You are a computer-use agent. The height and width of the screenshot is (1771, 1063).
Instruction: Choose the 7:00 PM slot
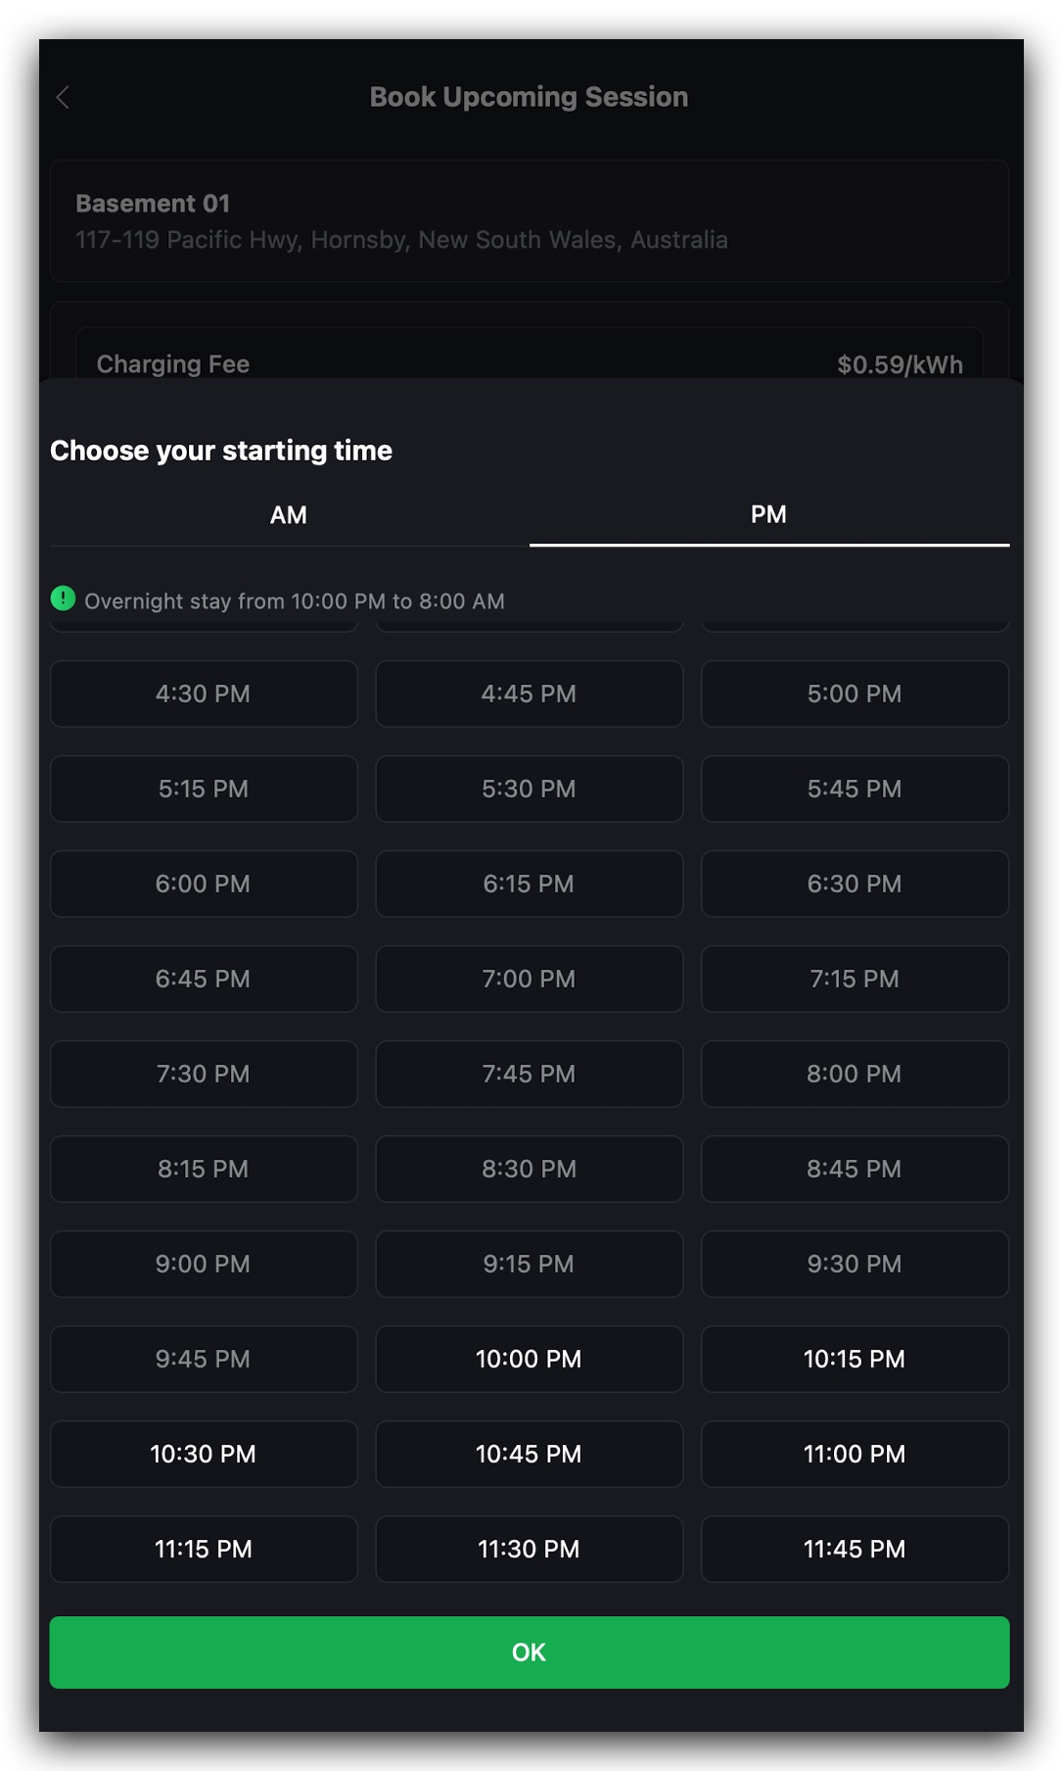(529, 979)
